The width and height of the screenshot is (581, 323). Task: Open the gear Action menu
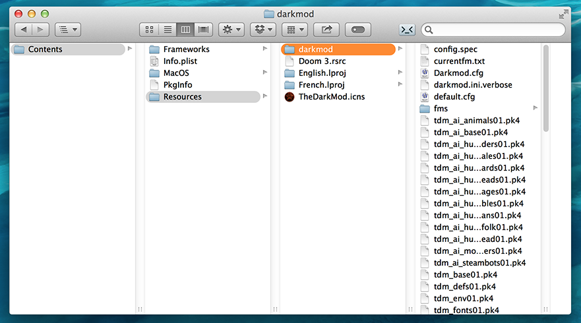click(x=231, y=30)
